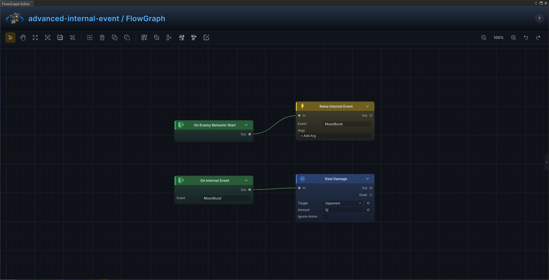Screen dimensions: 549x280
Task: Click the crop tool icon
Action: pos(72,38)
